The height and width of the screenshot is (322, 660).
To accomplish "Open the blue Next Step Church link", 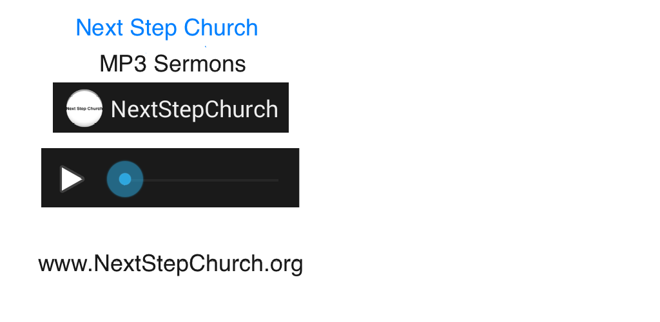I will (x=167, y=28).
